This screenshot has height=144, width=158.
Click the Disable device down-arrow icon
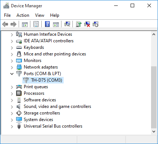tap(95, 24)
